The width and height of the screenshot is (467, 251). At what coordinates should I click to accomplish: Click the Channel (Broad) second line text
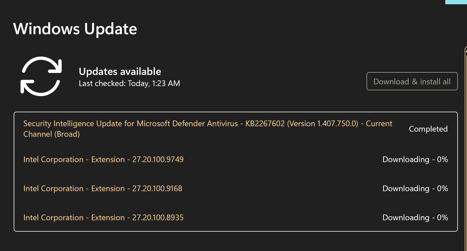click(x=51, y=134)
